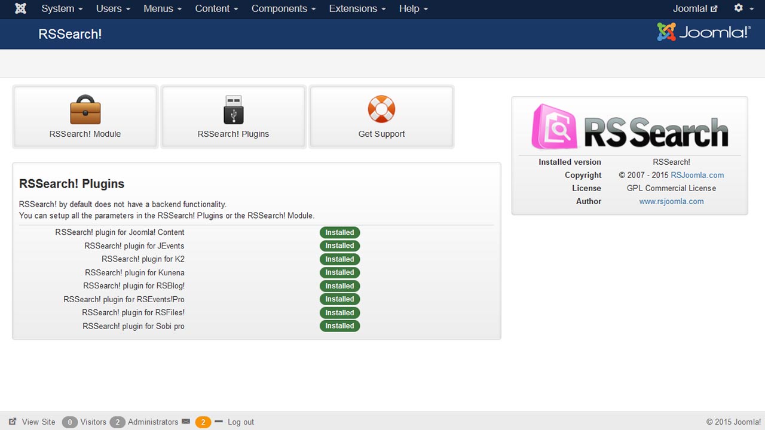Open the Extensions menu

pos(357,8)
